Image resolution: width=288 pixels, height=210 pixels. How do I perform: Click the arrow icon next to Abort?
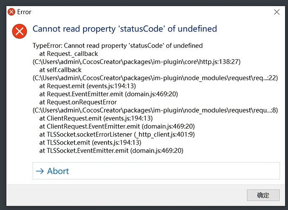pyautogui.click(x=40, y=171)
